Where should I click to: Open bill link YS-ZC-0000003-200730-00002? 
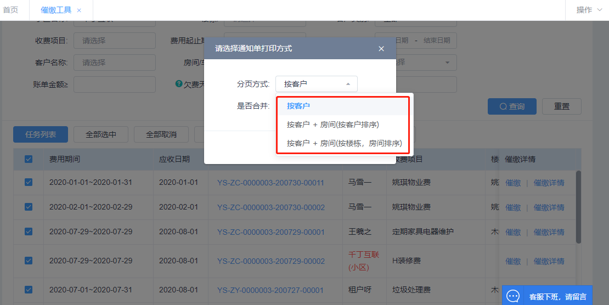(270, 207)
